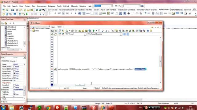The height and width of the screenshot is (110, 197).
Task: Open the file explorer taskbar icon
Action: [x=12, y=108]
